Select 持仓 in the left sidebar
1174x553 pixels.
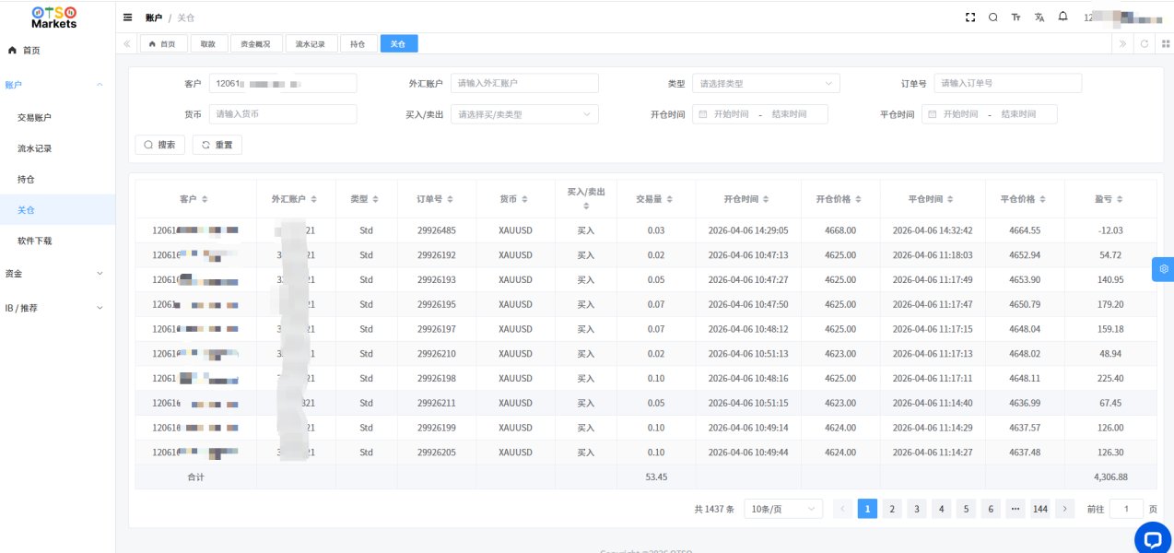pyautogui.click(x=27, y=179)
